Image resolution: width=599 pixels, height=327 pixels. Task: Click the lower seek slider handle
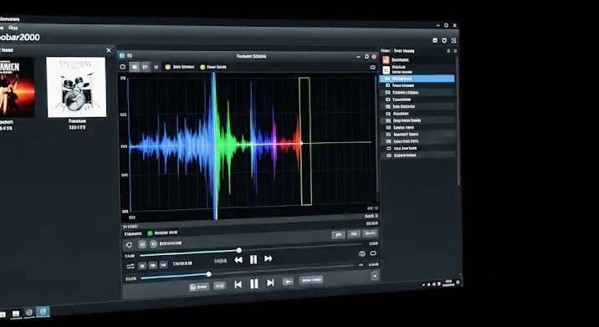[209, 274]
